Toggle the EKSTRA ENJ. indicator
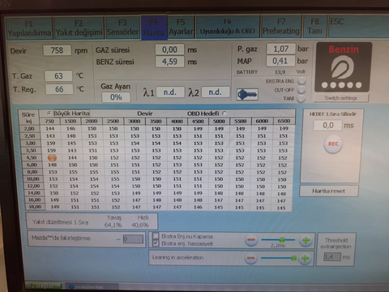 coord(301,80)
